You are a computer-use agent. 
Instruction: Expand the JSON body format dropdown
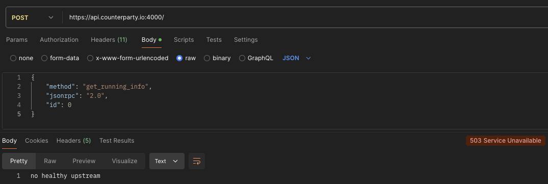click(296, 58)
